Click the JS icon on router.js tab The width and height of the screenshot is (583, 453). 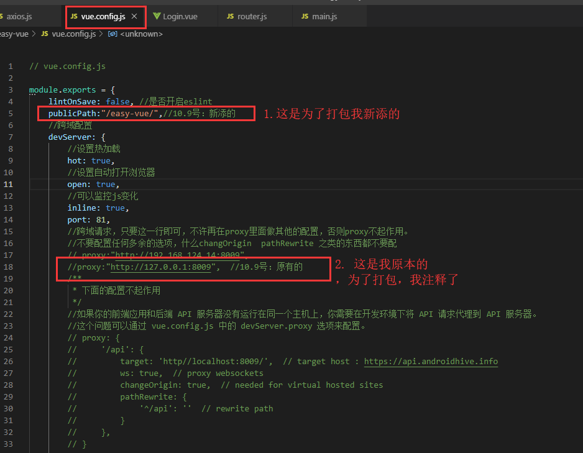tap(230, 16)
